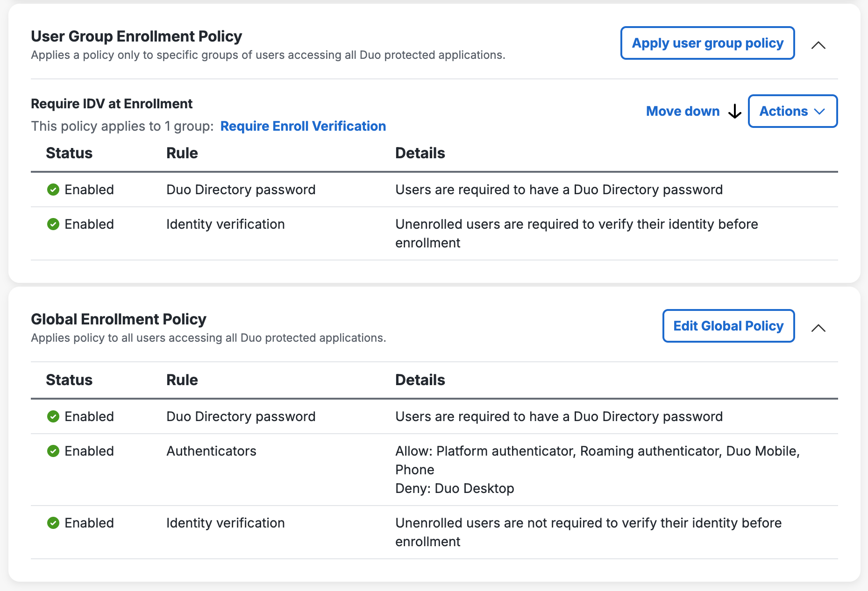This screenshot has width=868, height=591.
Task: Click the Enabled icon beside Global Identity verification
Action: [53, 523]
